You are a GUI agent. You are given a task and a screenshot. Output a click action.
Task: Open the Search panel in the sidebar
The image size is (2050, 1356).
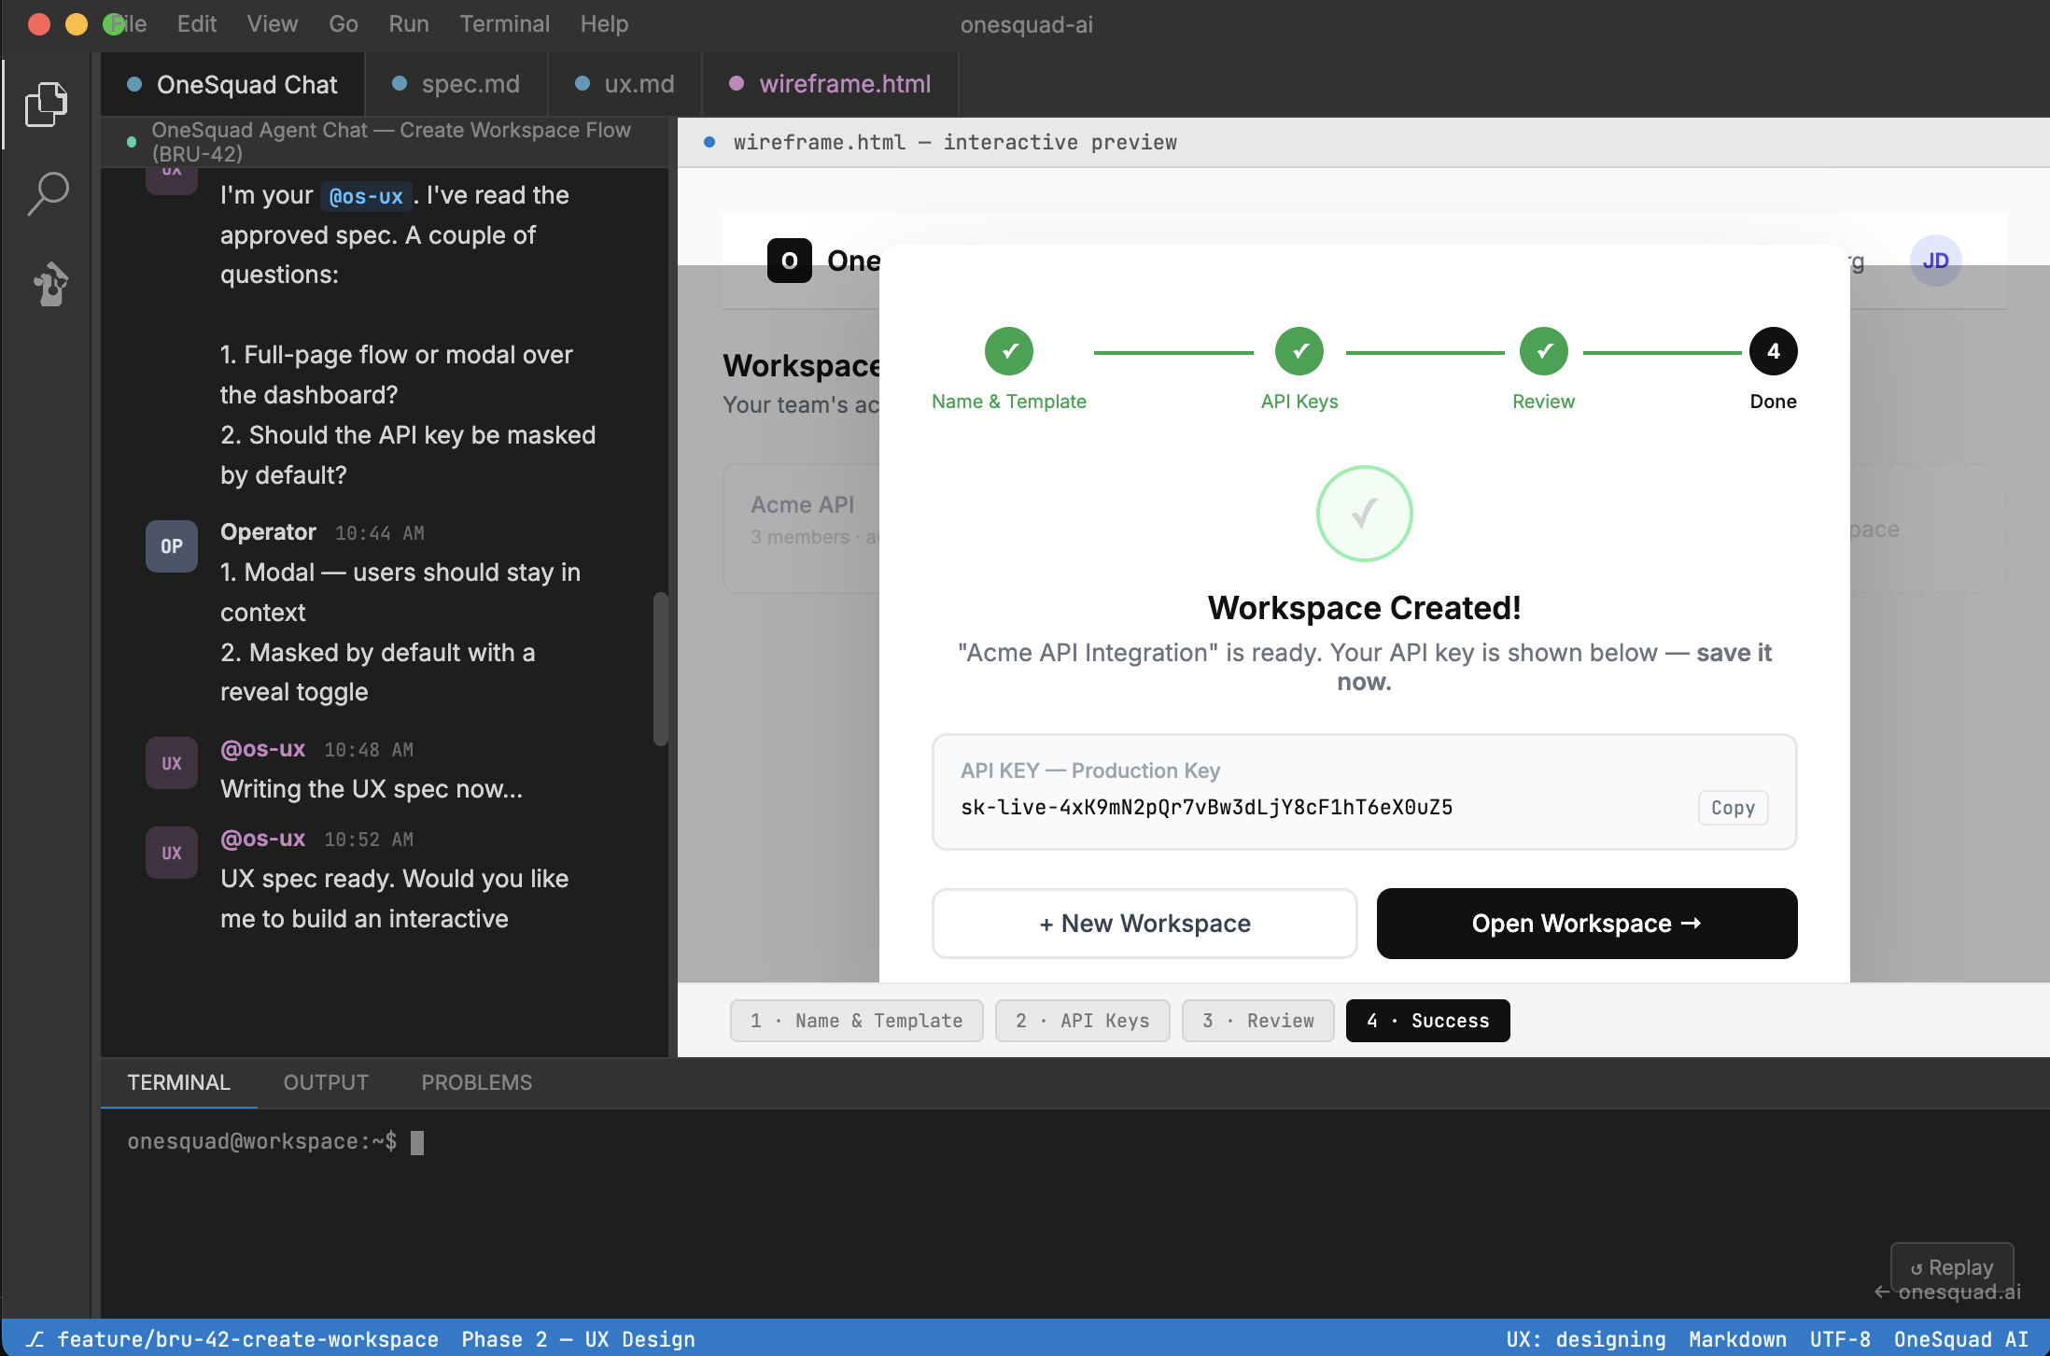point(47,192)
